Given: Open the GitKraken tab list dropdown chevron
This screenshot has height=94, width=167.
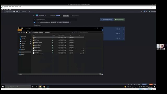Looking at the screenshot, I should [x=141, y=11].
